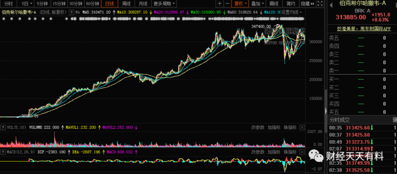Click 加指标 in the VOL panel
Viewport: 397px width, 174px height.
(274, 128)
